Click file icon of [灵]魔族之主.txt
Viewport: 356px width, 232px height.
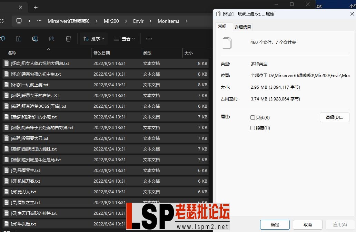pyautogui.click(x=7, y=202)
